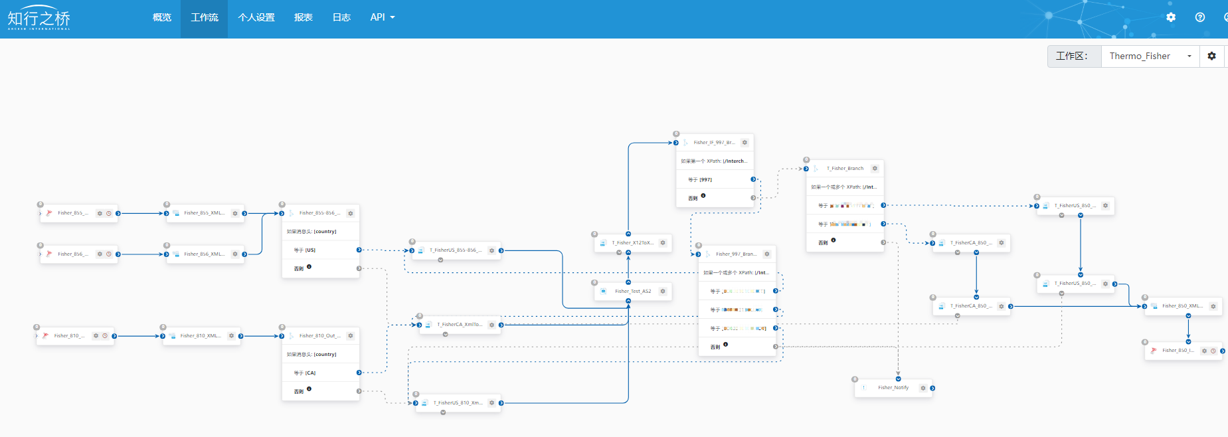Open settings gear of Fisher_997_Bran node
This screenshot has height=437, width=1228.
pos(767,254)
